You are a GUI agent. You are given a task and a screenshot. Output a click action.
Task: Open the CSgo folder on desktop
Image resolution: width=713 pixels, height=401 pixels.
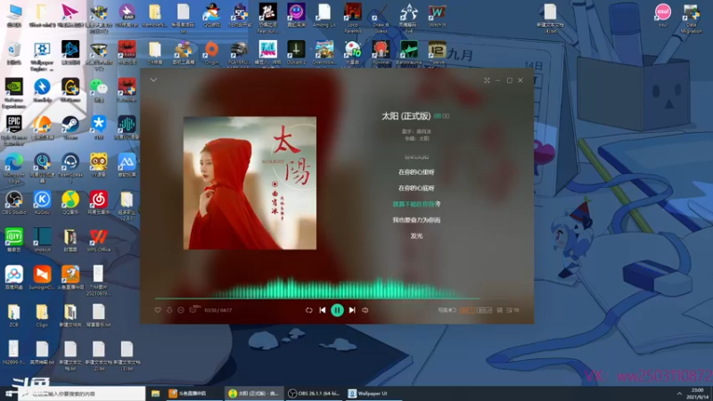(x=42, y=315)
